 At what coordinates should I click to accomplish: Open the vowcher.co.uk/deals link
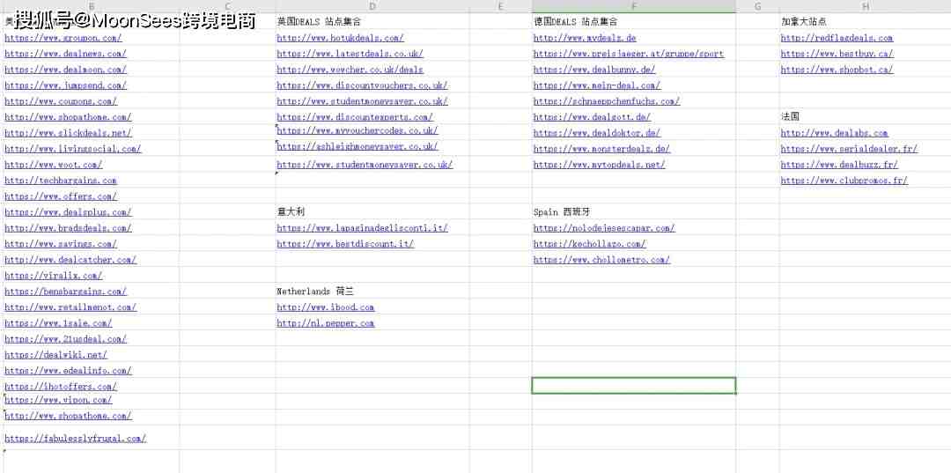350,70
